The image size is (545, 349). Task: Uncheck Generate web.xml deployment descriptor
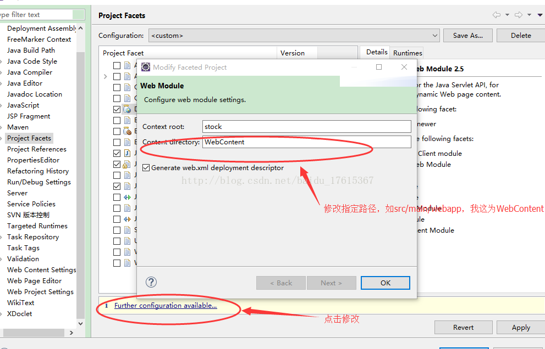coord(146,168)
